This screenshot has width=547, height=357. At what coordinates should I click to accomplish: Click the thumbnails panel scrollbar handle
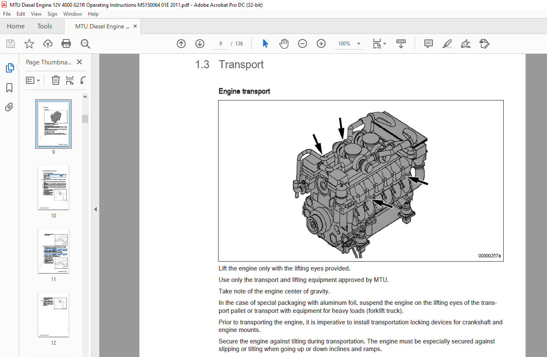pyautogui.click(x=85, y=119)
